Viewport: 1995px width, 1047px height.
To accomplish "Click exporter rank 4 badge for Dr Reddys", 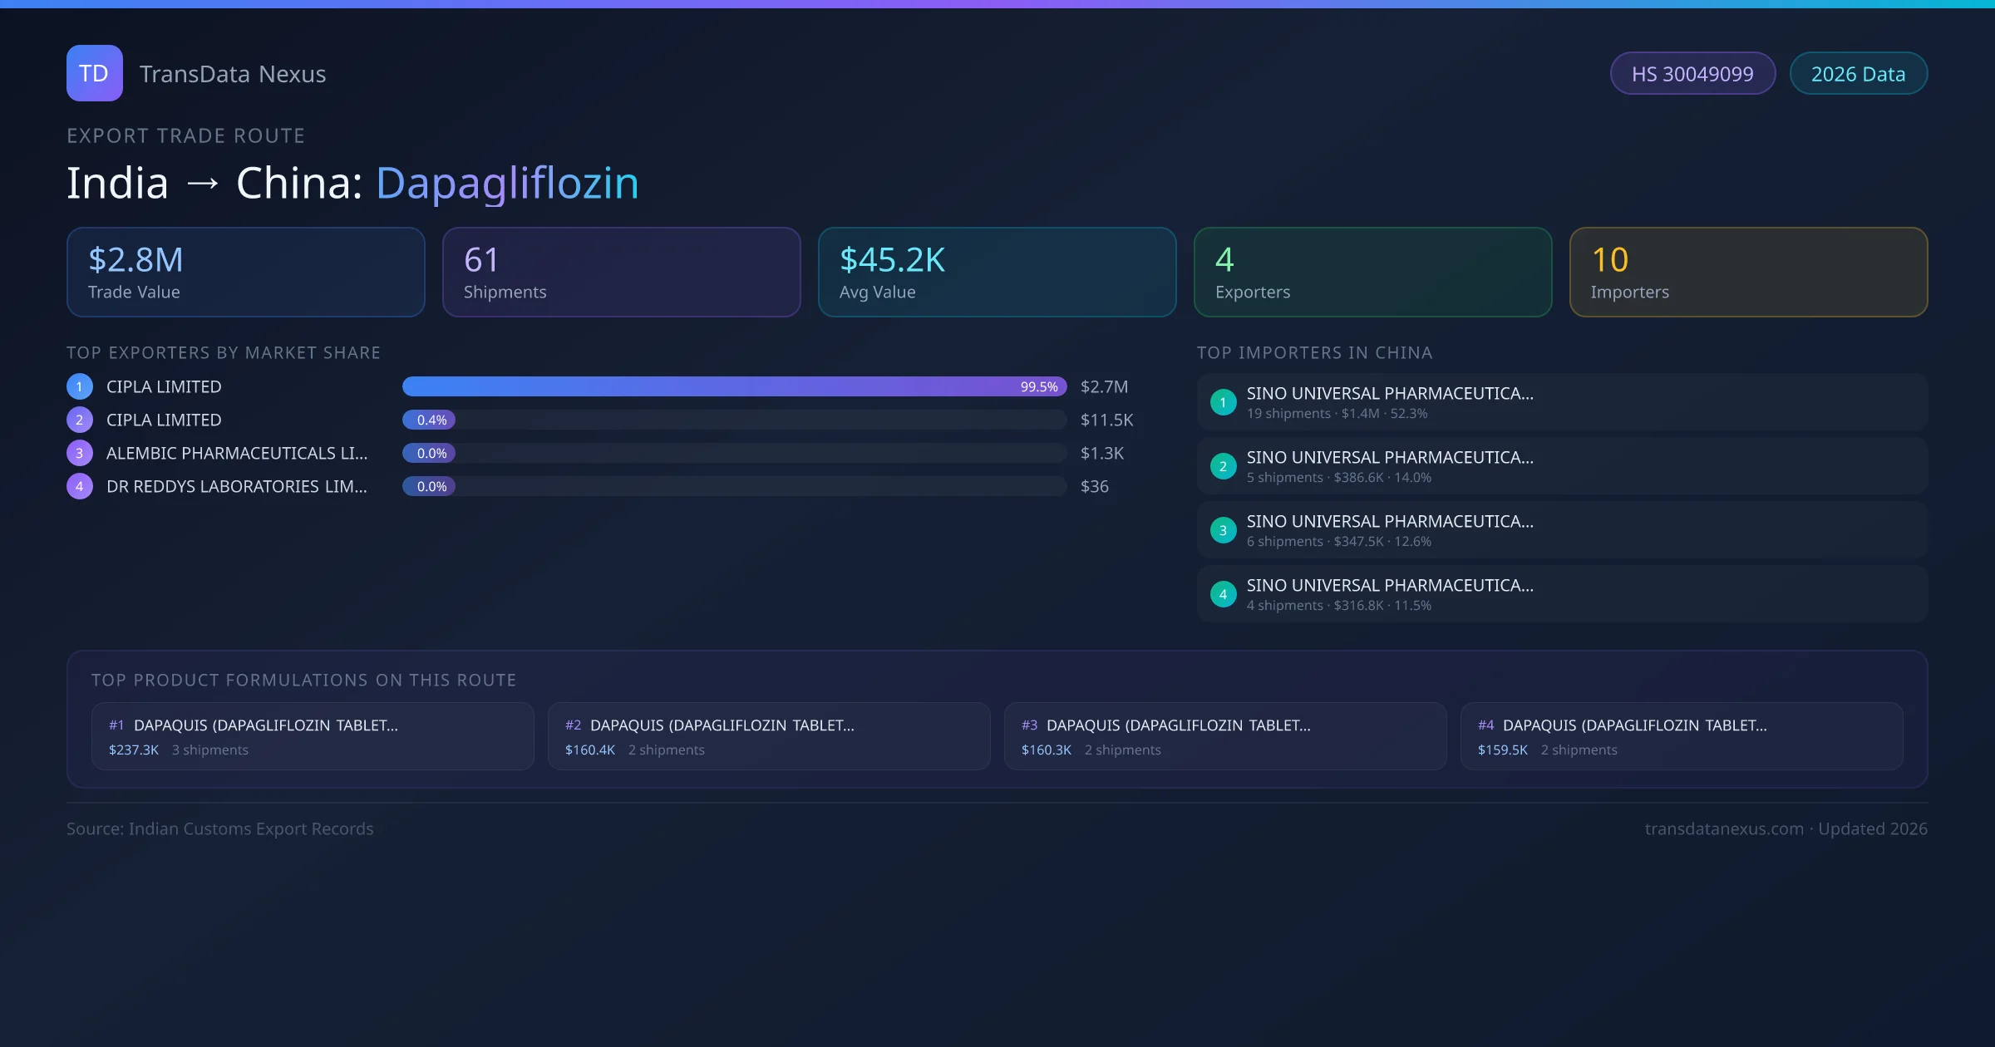I will 80,486.
